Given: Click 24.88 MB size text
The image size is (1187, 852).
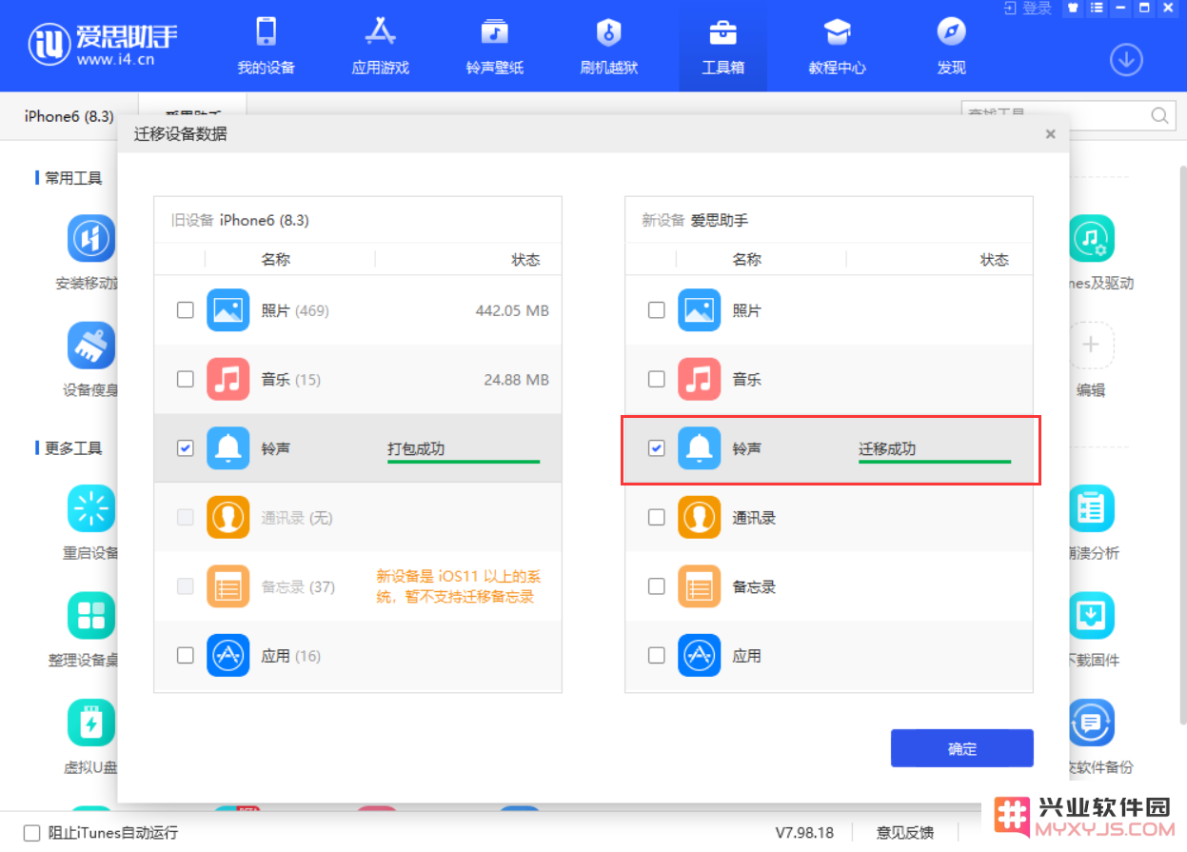Looking at the screenshot, I should point(516,379).
